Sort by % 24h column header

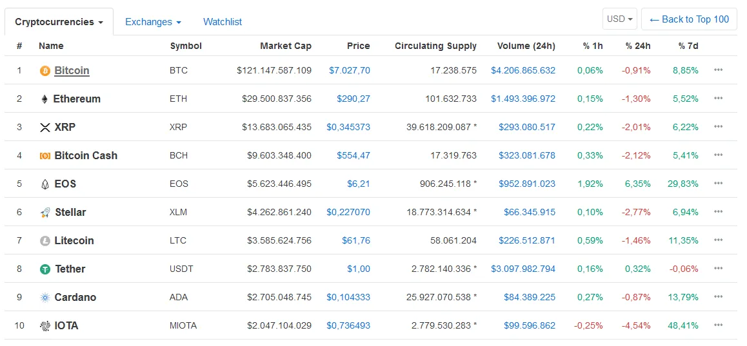639,46
